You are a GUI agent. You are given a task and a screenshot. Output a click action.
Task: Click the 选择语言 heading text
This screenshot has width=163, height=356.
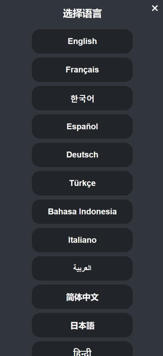pyautogui.click(x=82, y=13)
